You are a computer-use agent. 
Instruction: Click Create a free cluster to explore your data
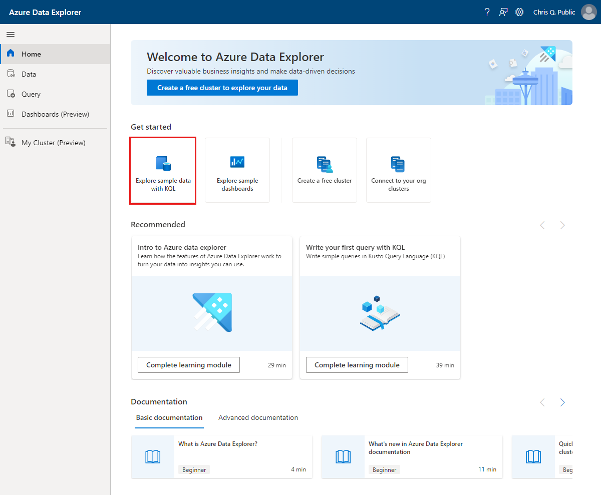222,87
